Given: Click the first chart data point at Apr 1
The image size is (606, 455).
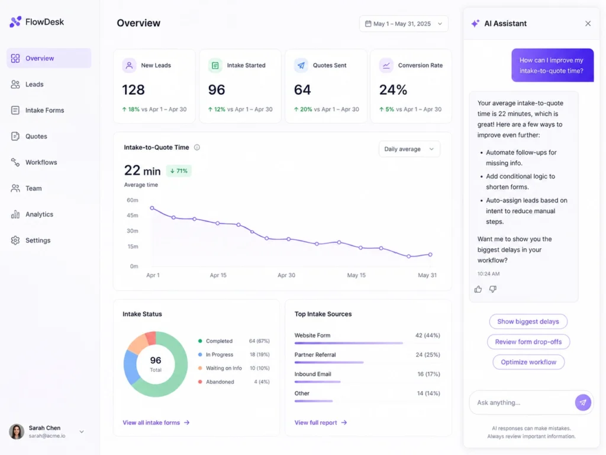Looking at the screenshot, I should point(152,208).
